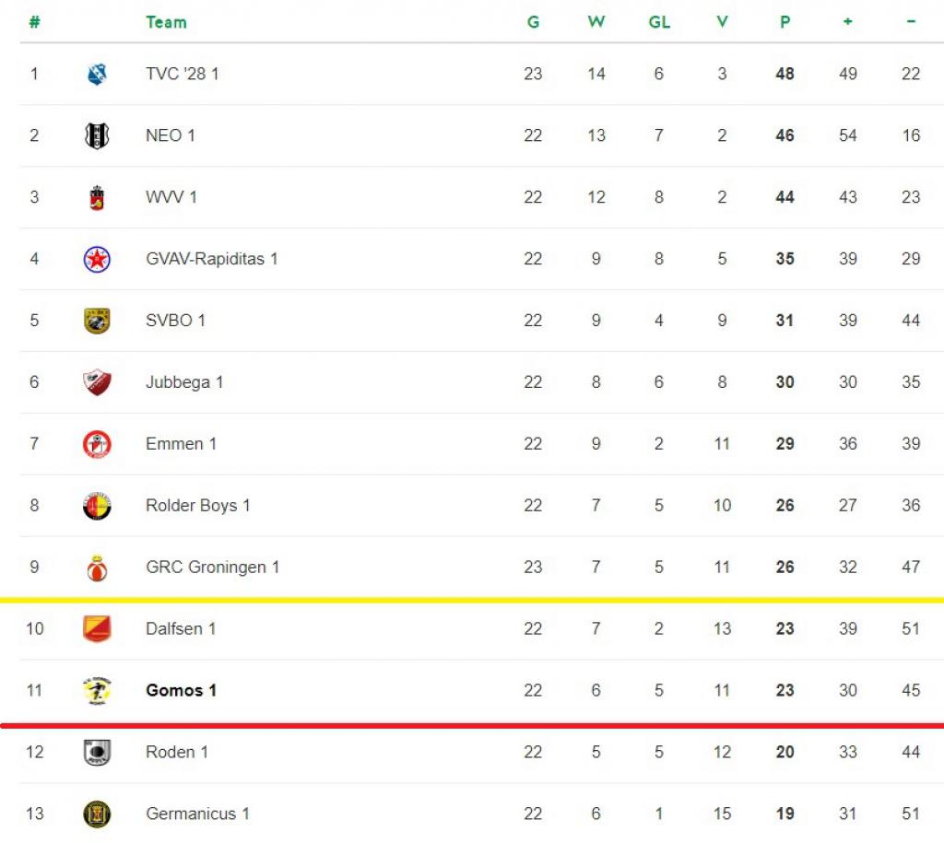Image resolution: width=944 pixels, height=843 pixels.
Task: Click the Germanicus club badge
Action: coord(97,814)
